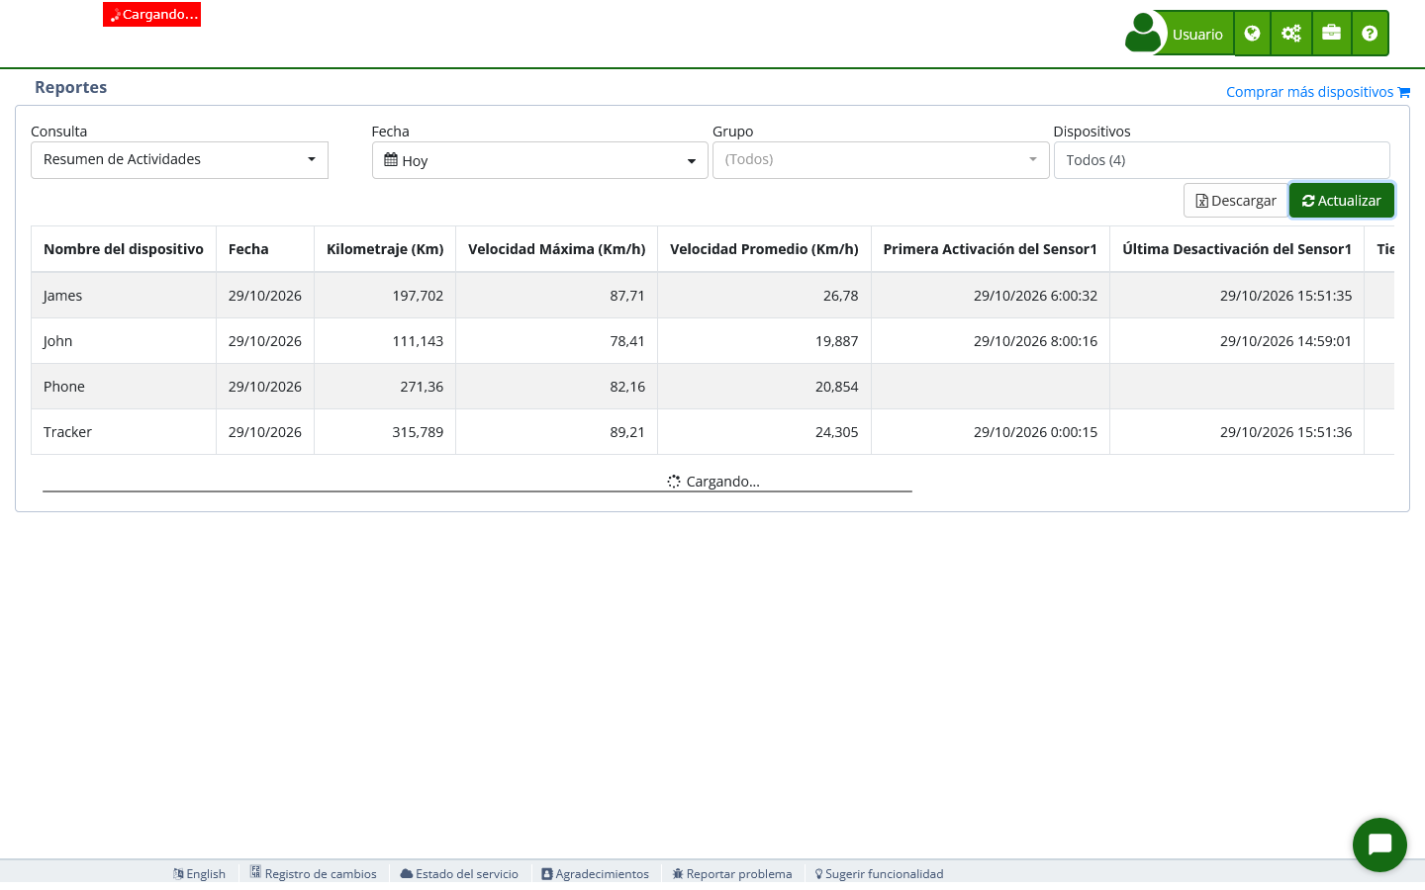Click kilometraje value 315,789
This screenshot has width=1425, height=890.
(x=418, y=432)
